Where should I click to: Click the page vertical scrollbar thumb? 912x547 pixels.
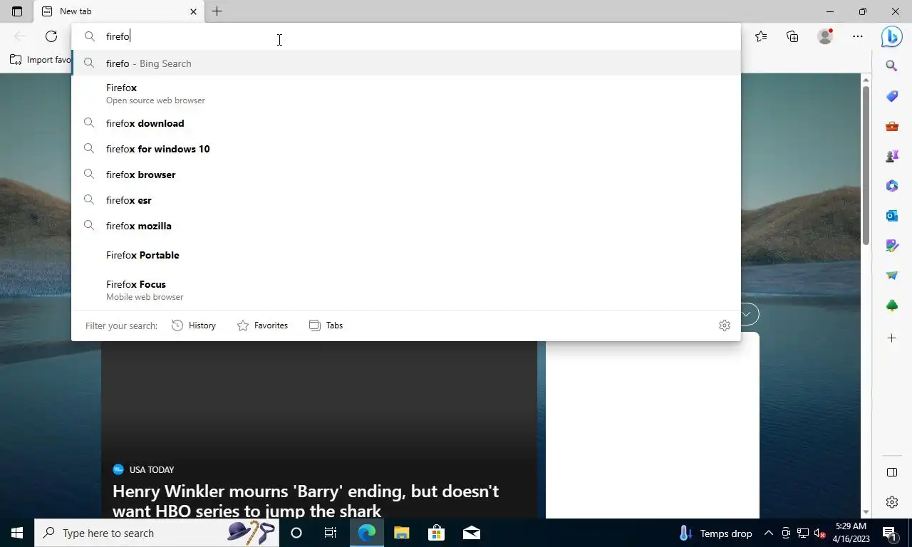click(x=866, y=164)
